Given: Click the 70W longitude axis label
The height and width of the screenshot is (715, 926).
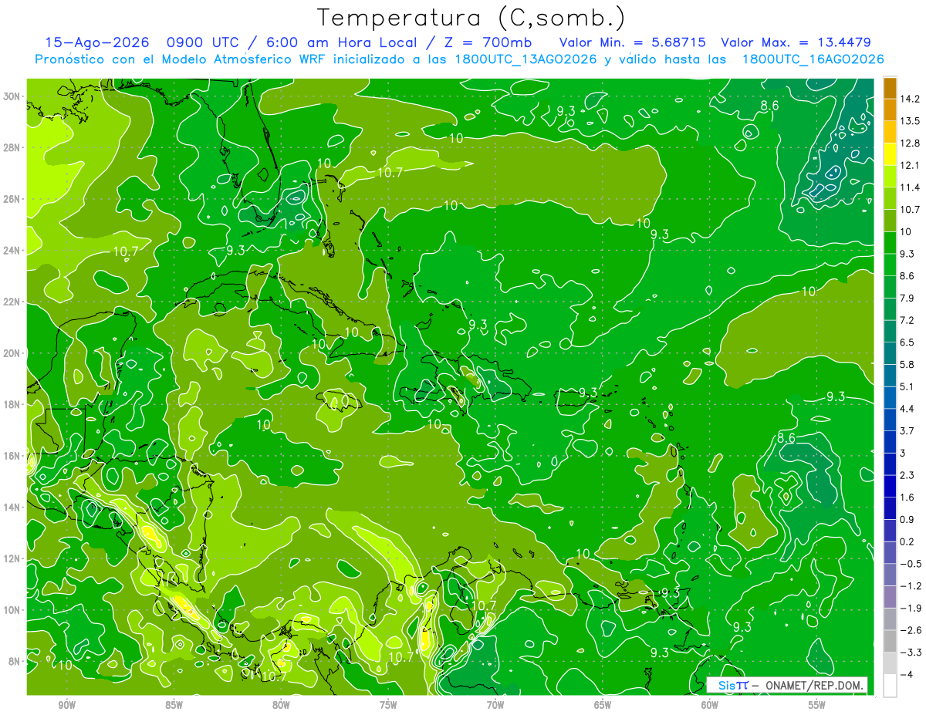Looking at the screenshot, I should click(495, 705).
